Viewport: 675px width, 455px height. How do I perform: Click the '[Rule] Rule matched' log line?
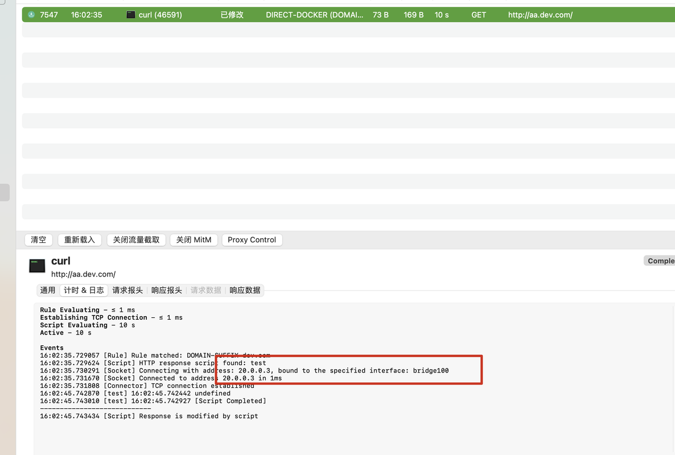[x=155, y=355]
